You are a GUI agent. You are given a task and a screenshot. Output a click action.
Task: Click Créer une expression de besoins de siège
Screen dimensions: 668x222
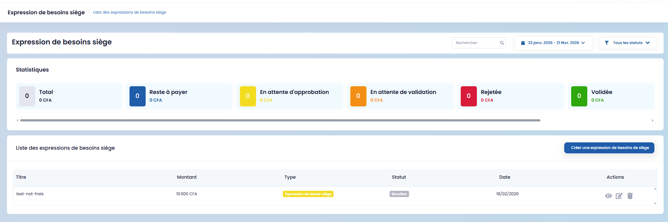pyautogui.click(x=609, y=148)
